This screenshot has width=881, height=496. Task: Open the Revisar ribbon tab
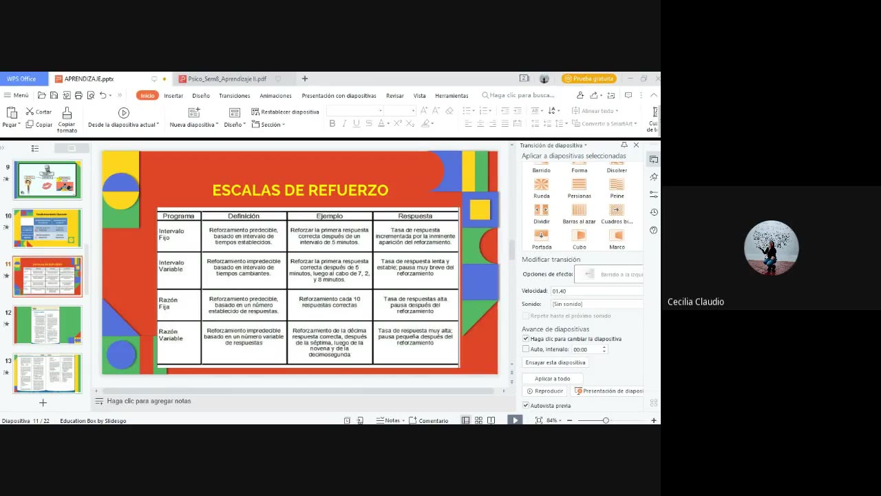click(x=395, y=96)
